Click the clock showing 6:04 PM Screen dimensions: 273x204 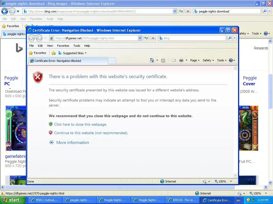coord(263,200)
